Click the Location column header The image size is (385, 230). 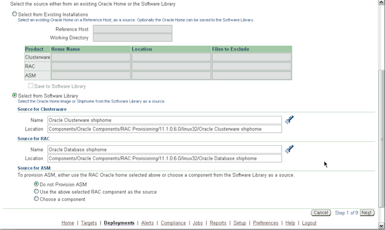171,49
